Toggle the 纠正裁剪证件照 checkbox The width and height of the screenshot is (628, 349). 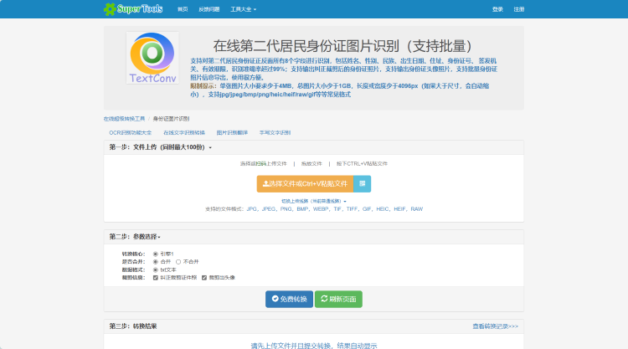[155, 277]
